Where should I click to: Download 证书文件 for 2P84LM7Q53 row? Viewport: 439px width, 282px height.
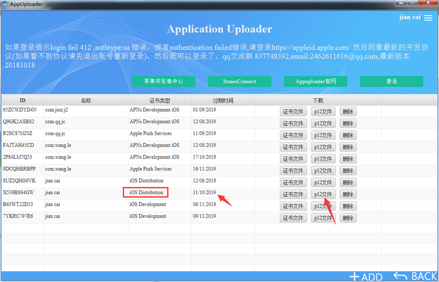pos(293,159)
